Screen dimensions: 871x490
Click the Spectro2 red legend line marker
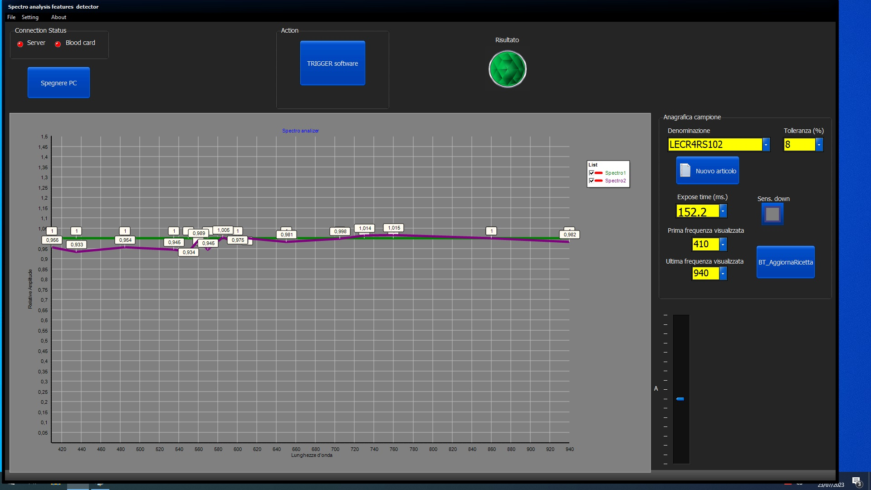[598, 181]
